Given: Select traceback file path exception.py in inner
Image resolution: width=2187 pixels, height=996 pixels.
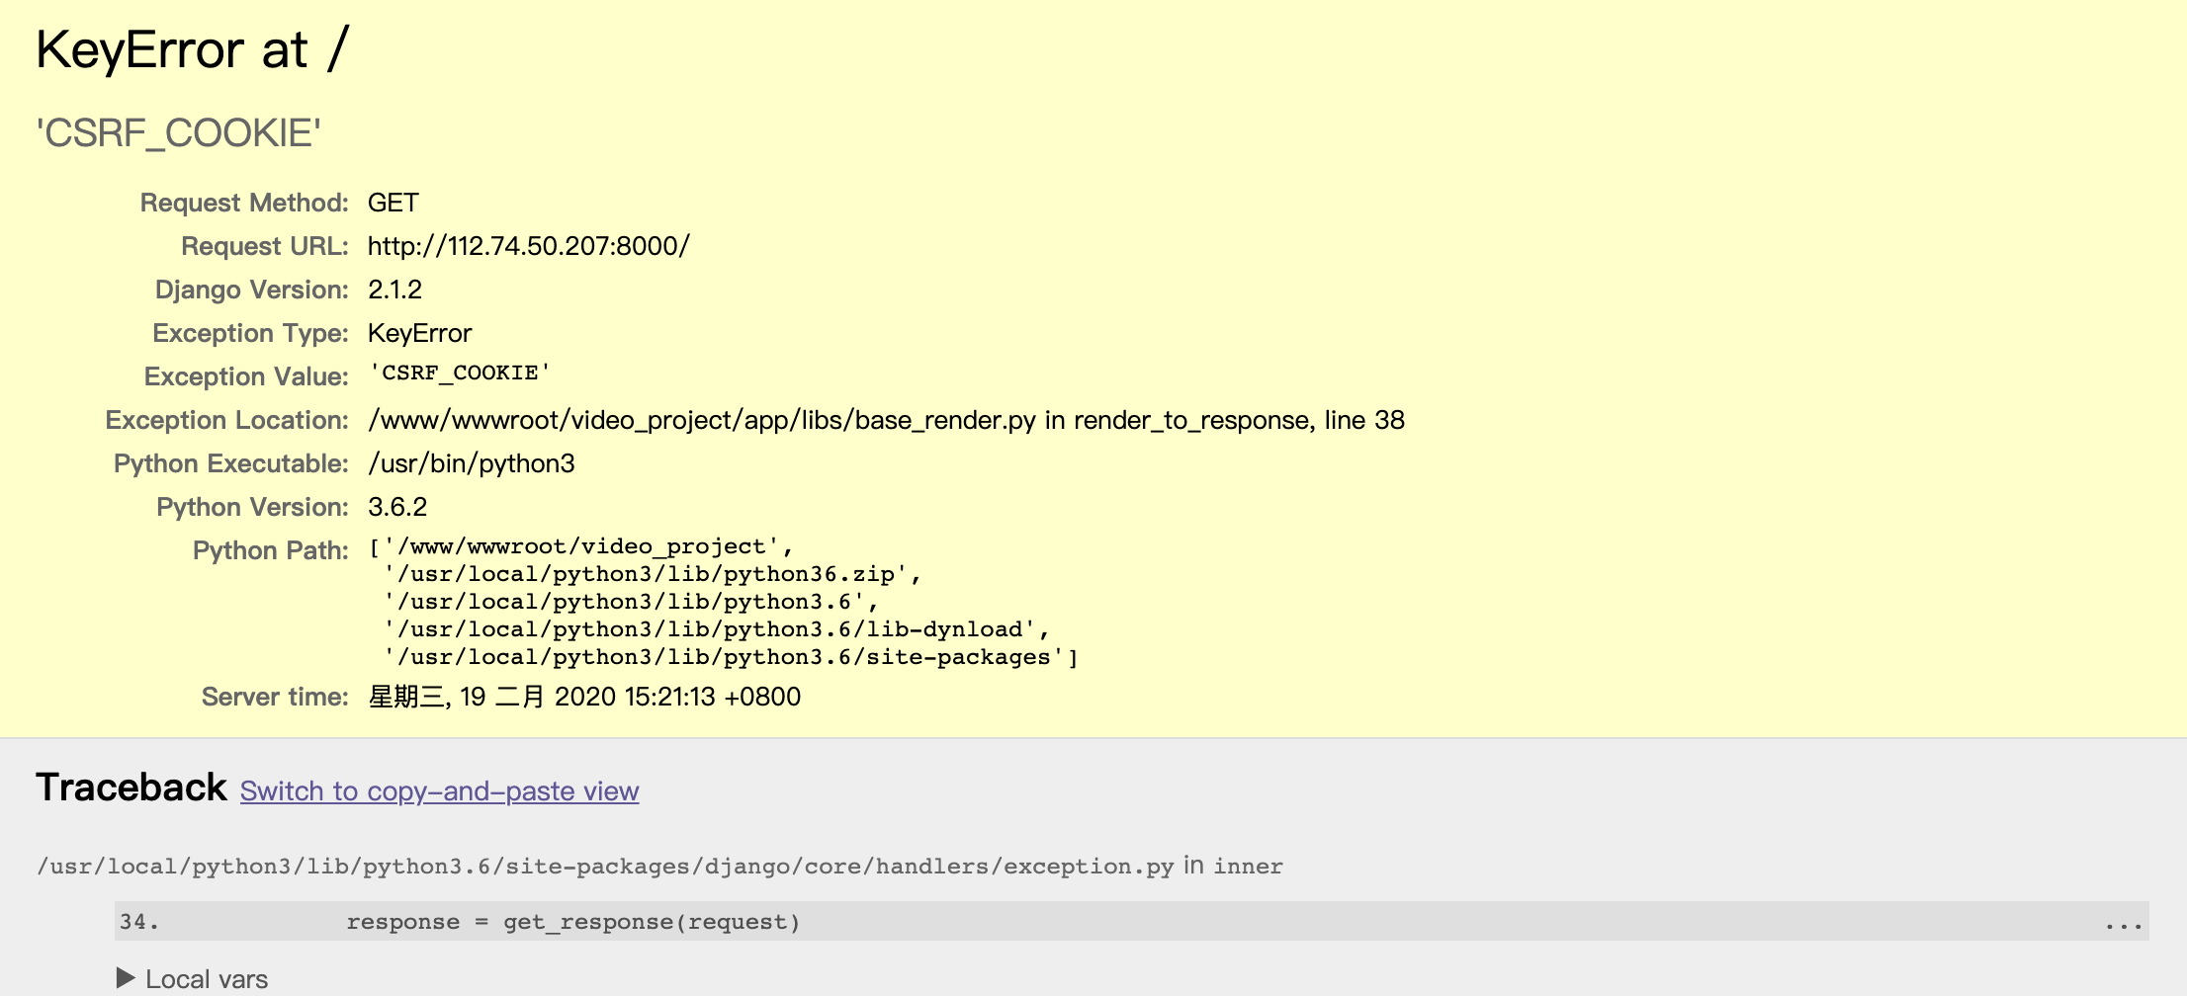Looking at the screenshot, I should [659, 867].
